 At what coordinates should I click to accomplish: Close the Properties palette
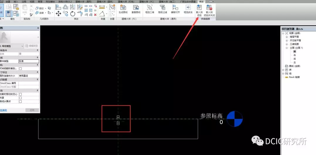click(38, 28)
